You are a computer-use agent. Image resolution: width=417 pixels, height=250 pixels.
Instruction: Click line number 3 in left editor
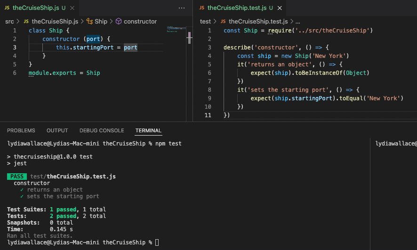(x=15, y=48)
